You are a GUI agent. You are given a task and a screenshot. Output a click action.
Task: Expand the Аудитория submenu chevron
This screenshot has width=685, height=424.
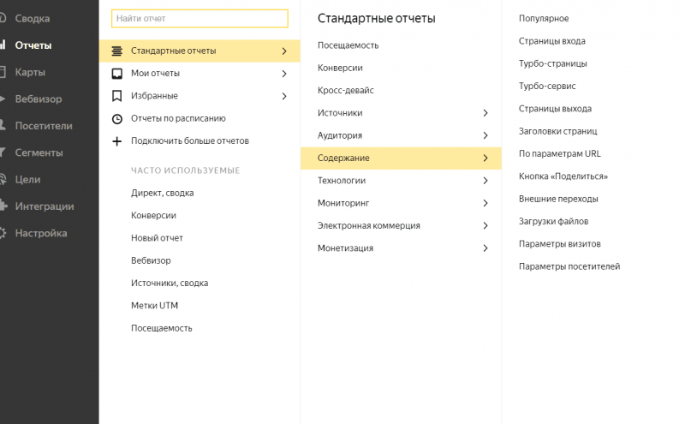(485, 135)
